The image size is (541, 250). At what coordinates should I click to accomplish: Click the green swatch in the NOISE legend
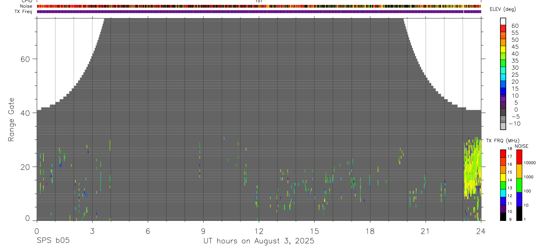pos(519,185)
